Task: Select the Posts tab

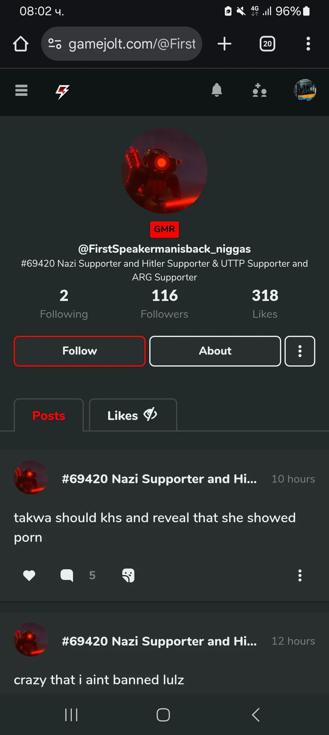Action: click(49, 415)
